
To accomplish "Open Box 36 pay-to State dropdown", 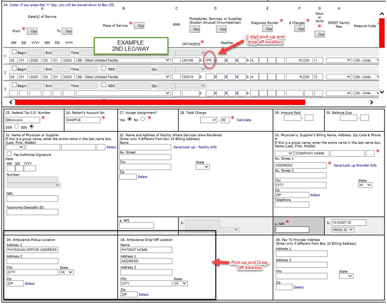I will click(x=346, y=276).
